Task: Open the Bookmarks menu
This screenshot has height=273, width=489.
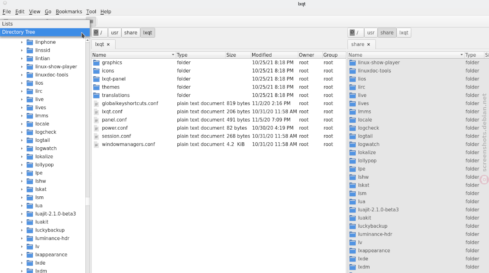Action: (69, 12)
